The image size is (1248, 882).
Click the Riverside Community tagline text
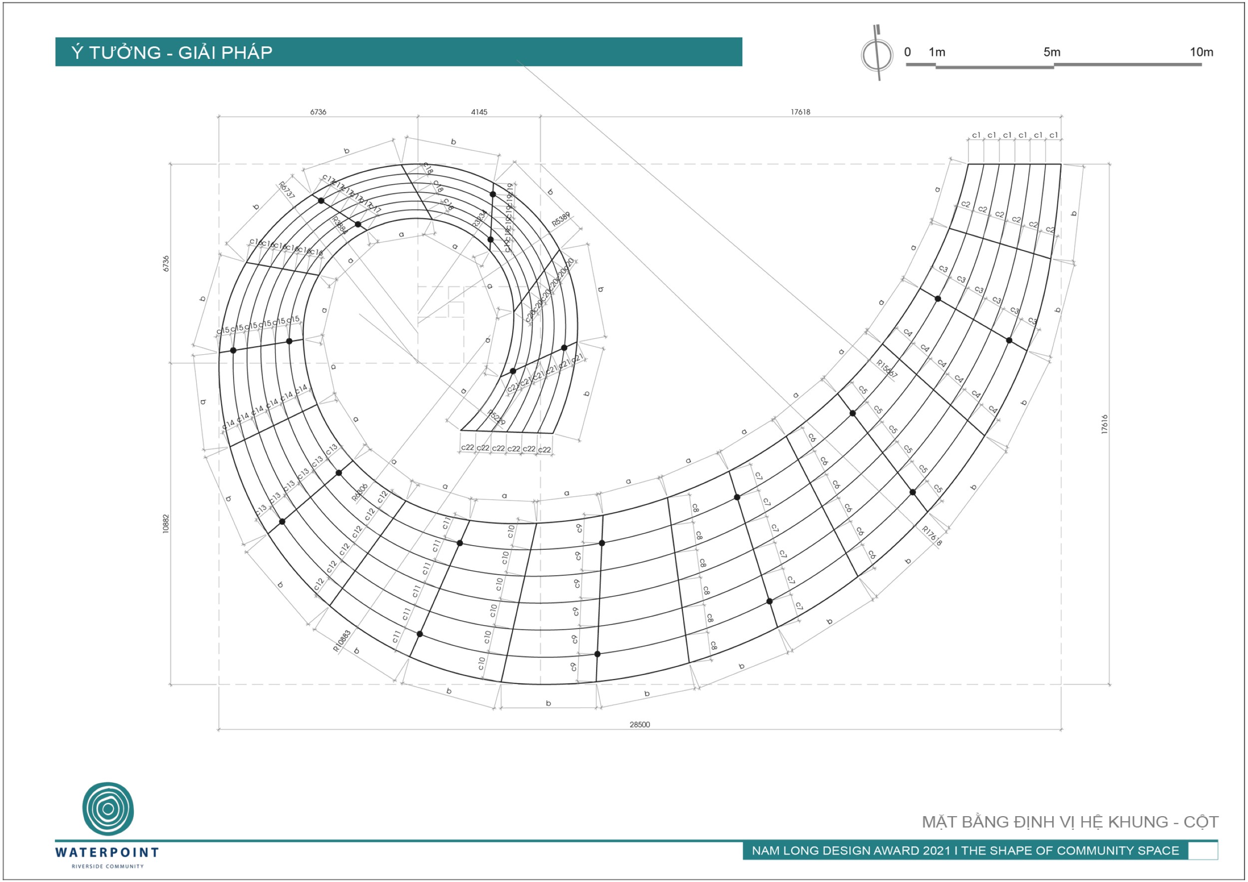coord(108,866)
